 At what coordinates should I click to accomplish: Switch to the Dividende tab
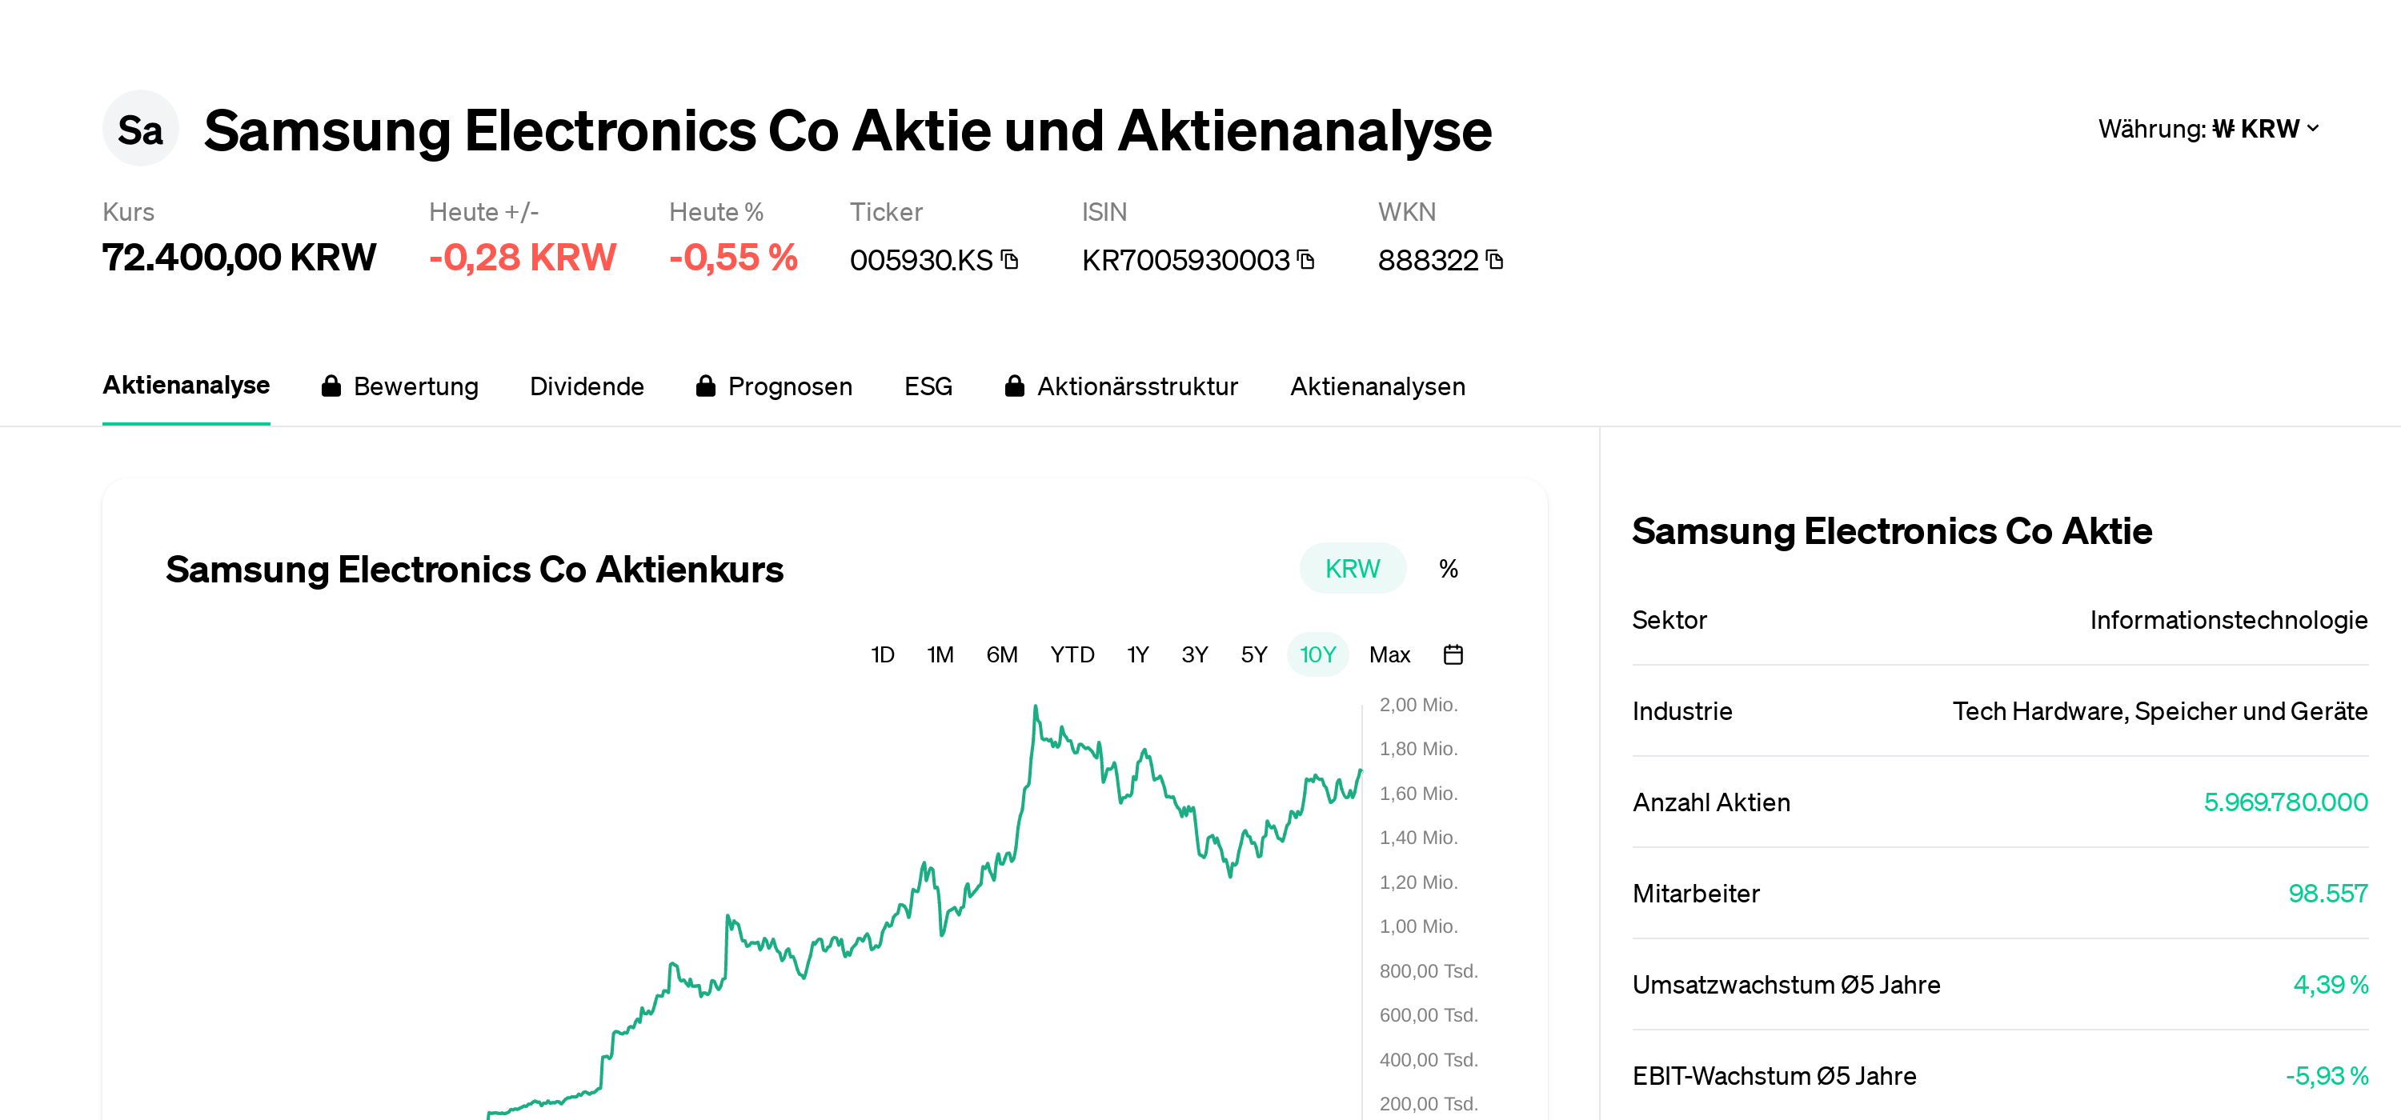(x=587, y=385)
